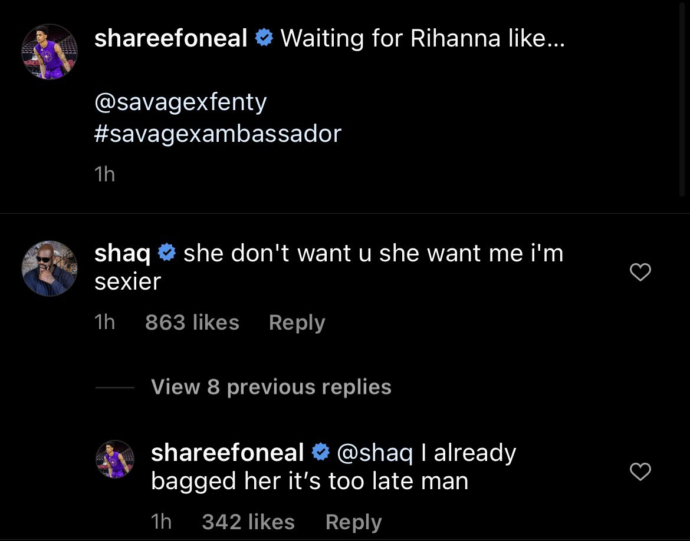690x541 pixels.
Task: Click the verified badge next to shareefoneal's reply
Action: 320,452
